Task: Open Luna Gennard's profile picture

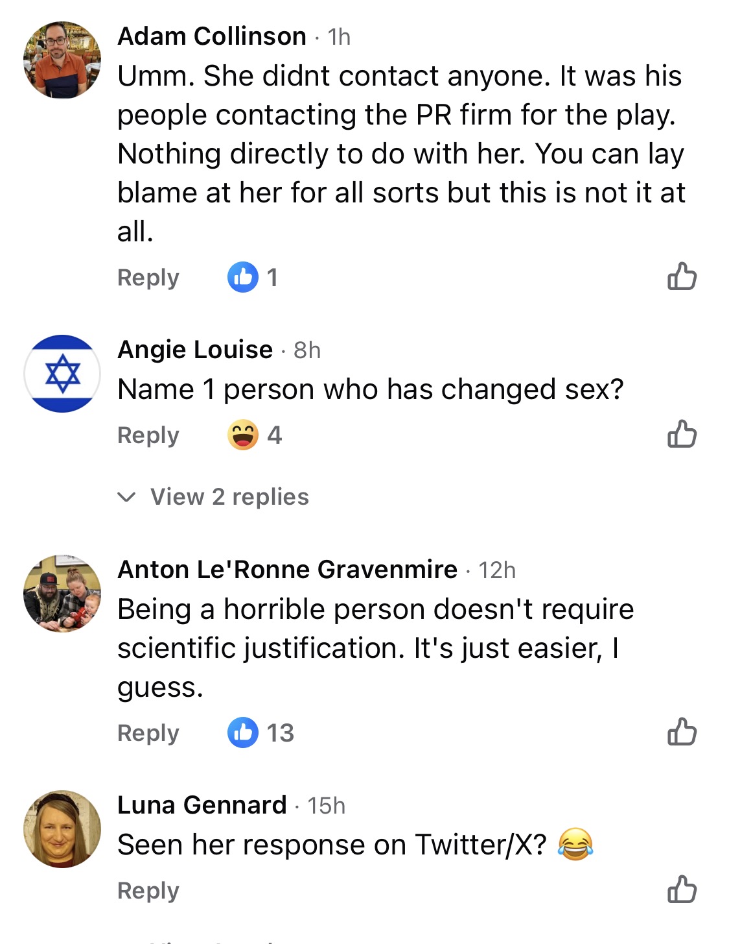Action: click(62, 829)
